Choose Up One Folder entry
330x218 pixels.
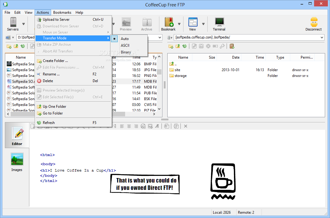click(73, 107)
